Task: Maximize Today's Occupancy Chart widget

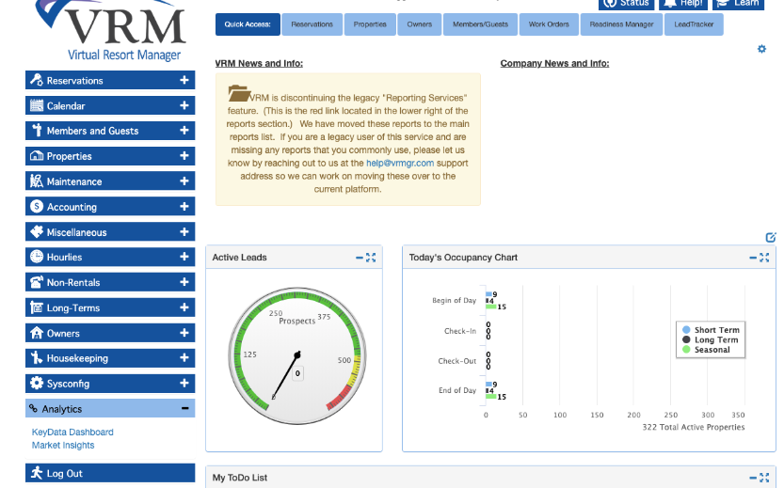Action: click(x=764, y=258)
